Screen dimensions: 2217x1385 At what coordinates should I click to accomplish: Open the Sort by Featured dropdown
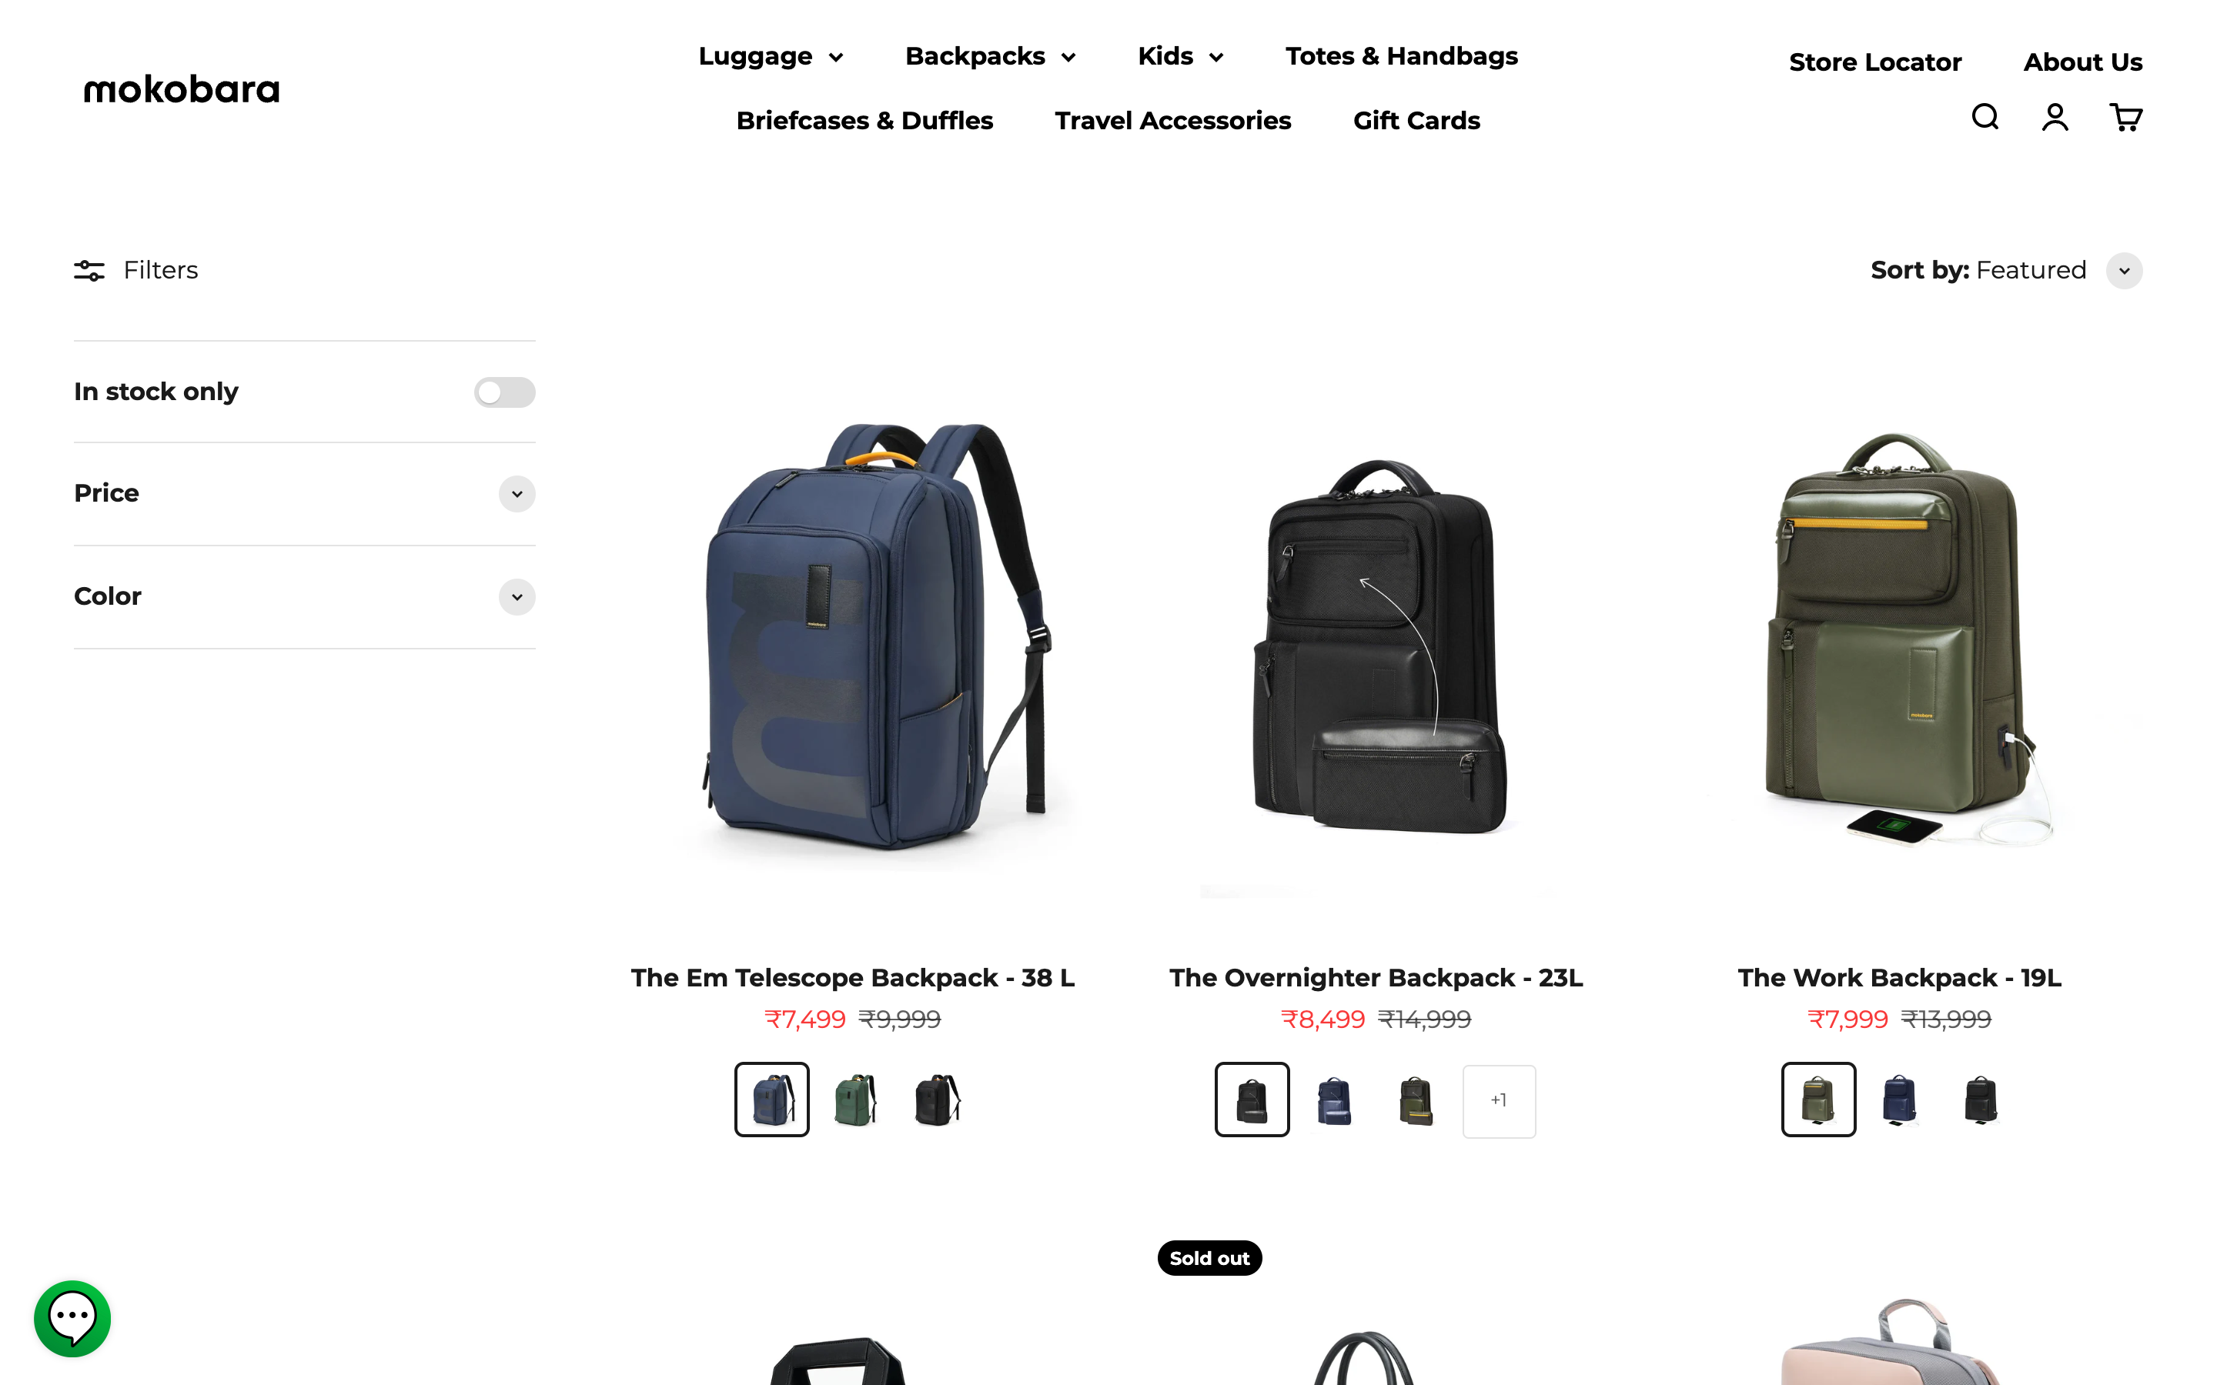coord(2006,270)
